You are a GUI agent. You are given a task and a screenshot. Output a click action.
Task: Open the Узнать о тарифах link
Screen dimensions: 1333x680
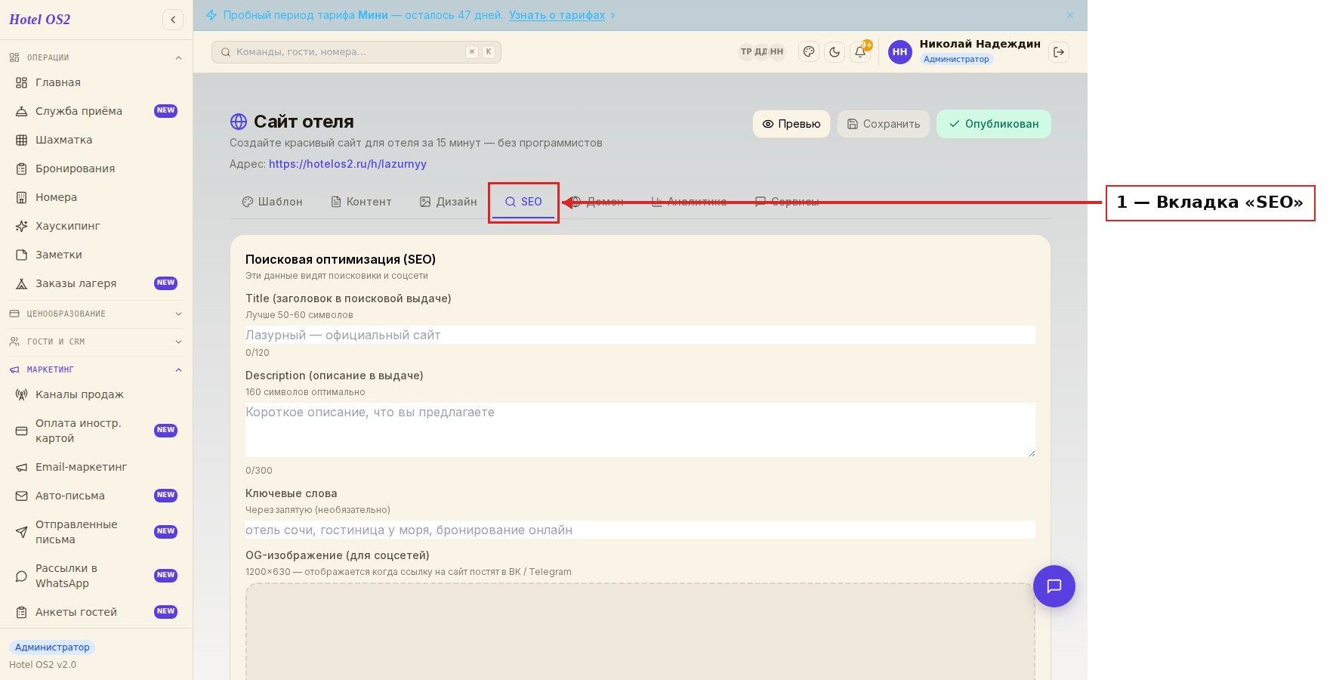pos(557,15)
